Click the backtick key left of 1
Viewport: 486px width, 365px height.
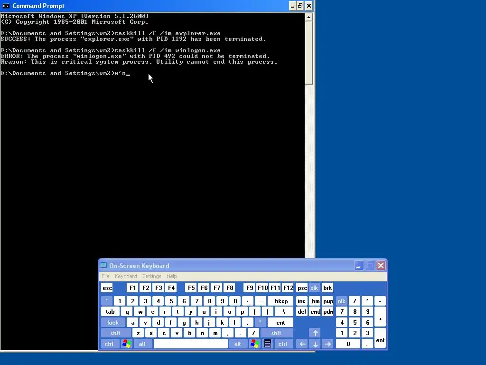click(107, 301)
